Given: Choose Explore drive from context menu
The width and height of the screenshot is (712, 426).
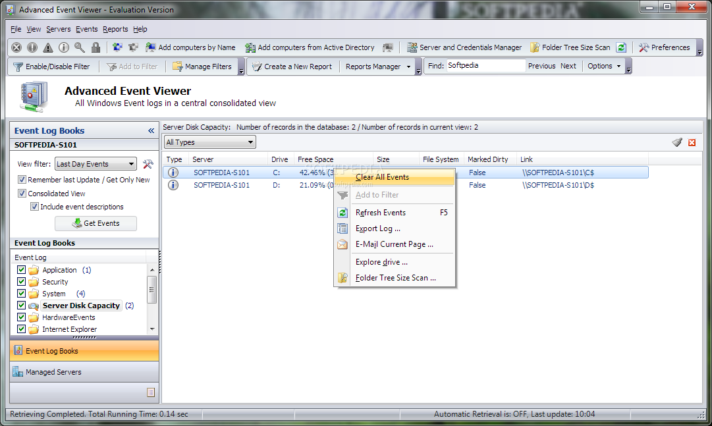Looking at the screenshot, I should point(395,262).
